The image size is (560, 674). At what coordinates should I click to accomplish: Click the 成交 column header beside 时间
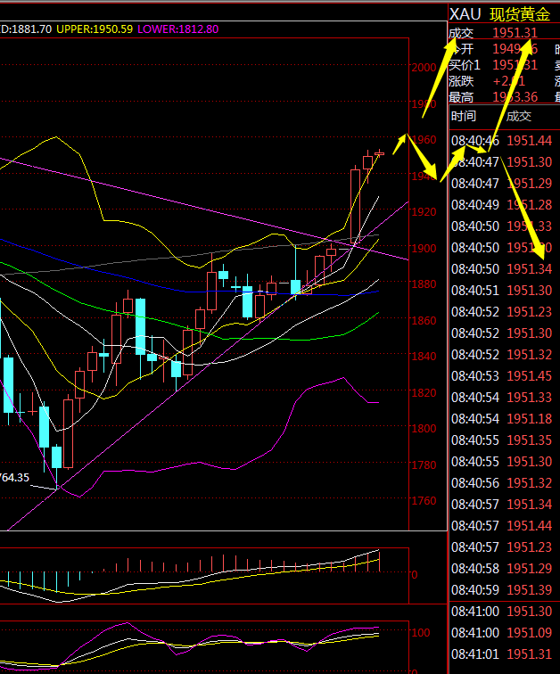[518, 116]
